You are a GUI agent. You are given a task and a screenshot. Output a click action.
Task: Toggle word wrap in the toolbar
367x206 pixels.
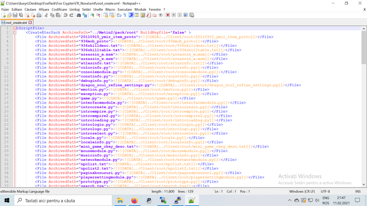(119, 15)
